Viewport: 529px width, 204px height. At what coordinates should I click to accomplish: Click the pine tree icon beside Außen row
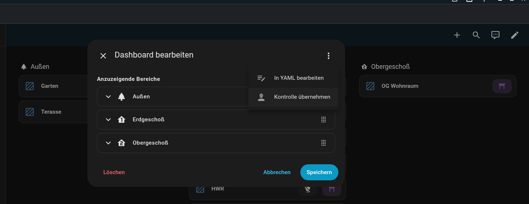[x=121, y=97]
